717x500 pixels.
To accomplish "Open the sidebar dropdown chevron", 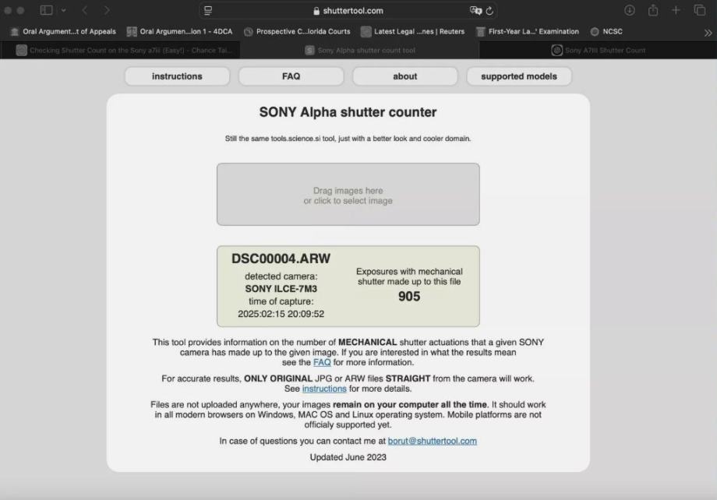I will coord(64,10).
